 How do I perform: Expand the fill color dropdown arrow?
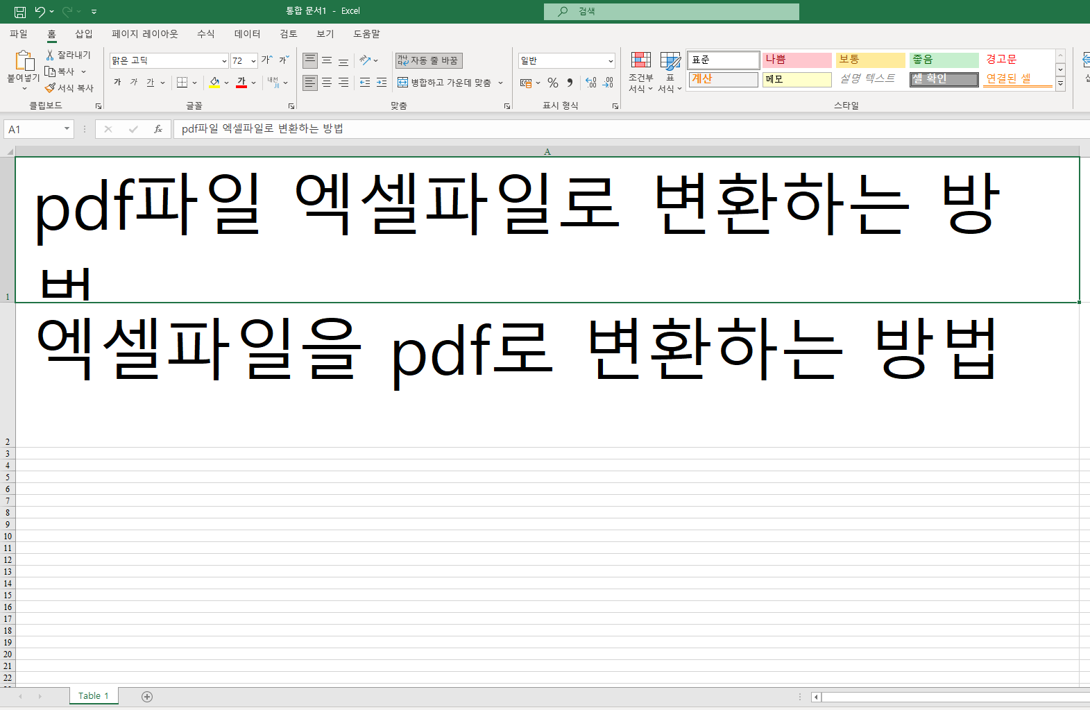(226, 83)
